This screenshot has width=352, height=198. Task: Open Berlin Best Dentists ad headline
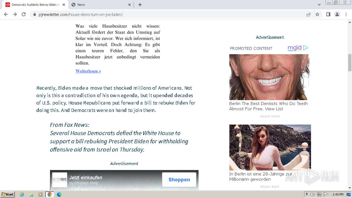click(268, 106)
